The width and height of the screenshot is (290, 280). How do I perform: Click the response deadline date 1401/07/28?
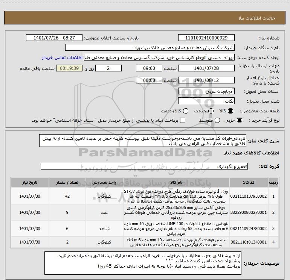tap(206, 68)
